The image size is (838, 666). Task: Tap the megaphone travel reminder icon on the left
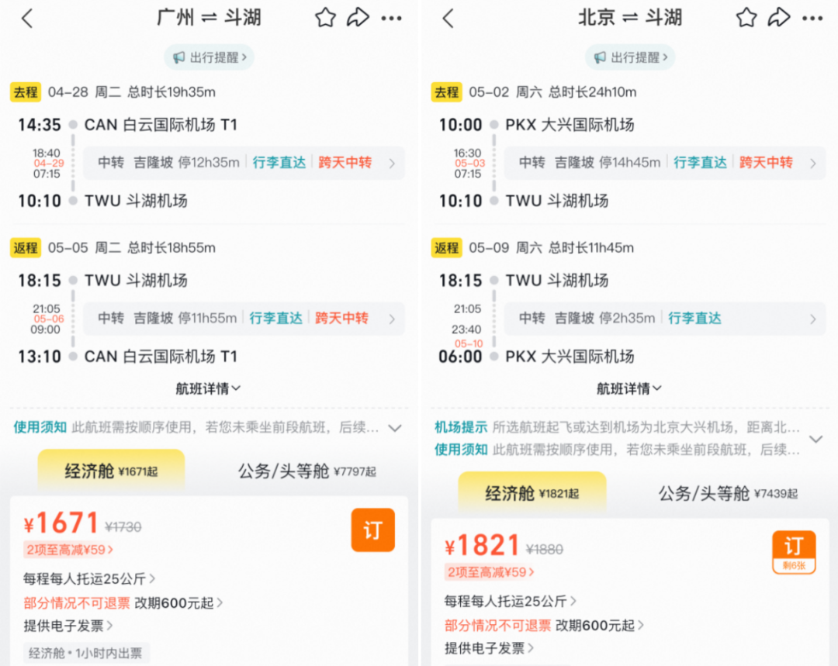pyautogui.click(x=179, y=57)
